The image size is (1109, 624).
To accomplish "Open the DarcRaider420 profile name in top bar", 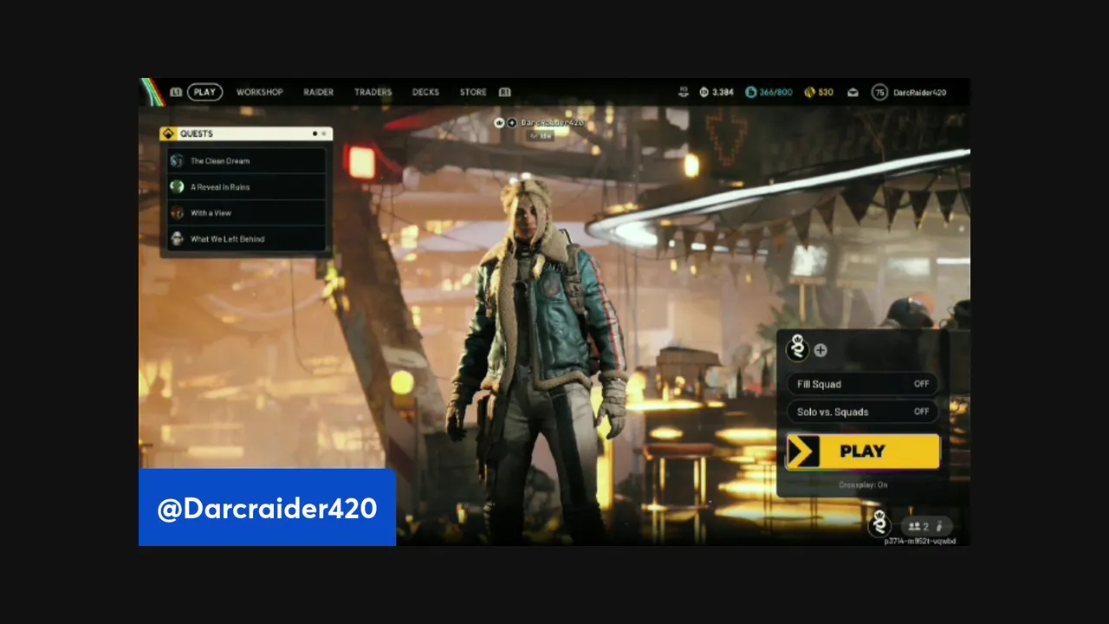I will click(x=919, y=92).
